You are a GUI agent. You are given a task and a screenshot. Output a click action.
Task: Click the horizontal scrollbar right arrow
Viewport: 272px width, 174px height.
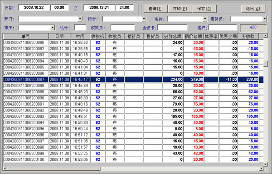(x=261, y=169)
